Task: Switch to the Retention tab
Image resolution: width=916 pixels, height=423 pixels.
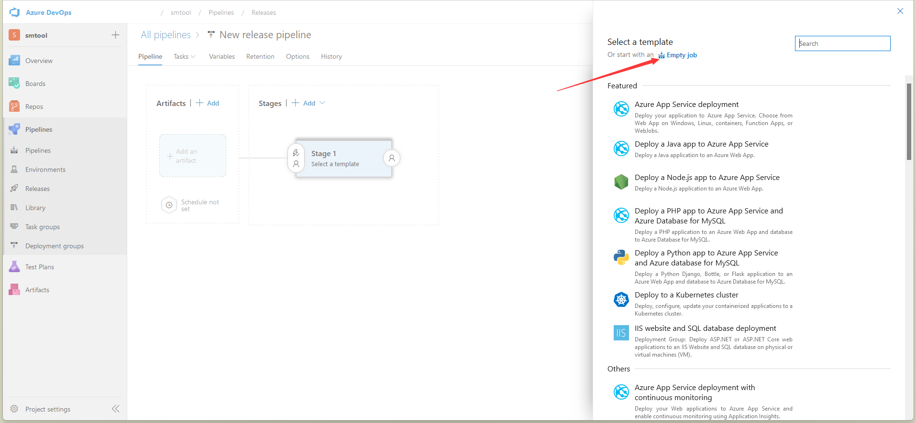Action: (x=260, y=56)
